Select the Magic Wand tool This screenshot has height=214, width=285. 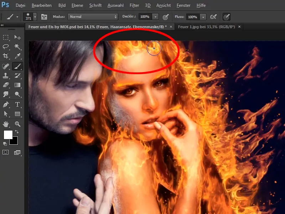tap(17, 47)
